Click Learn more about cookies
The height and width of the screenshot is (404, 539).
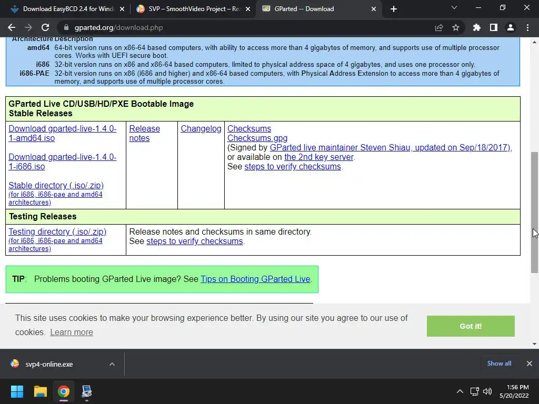pyautogui.click(x=72, y=332)
